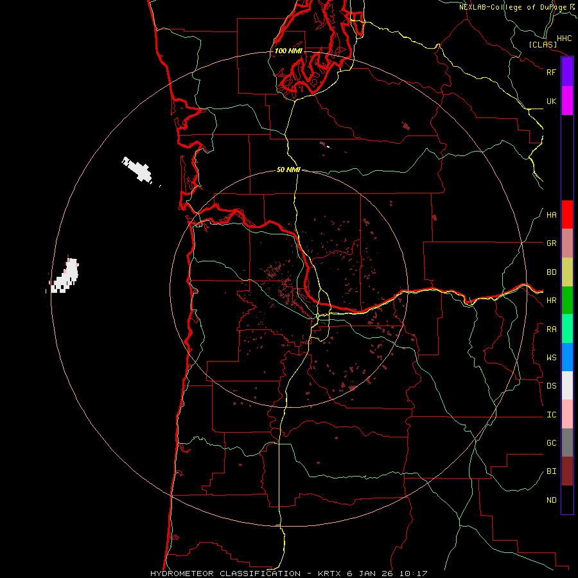
Task: Select the dusty pink GR legend swatch
Action: click(x=567, y=243)
